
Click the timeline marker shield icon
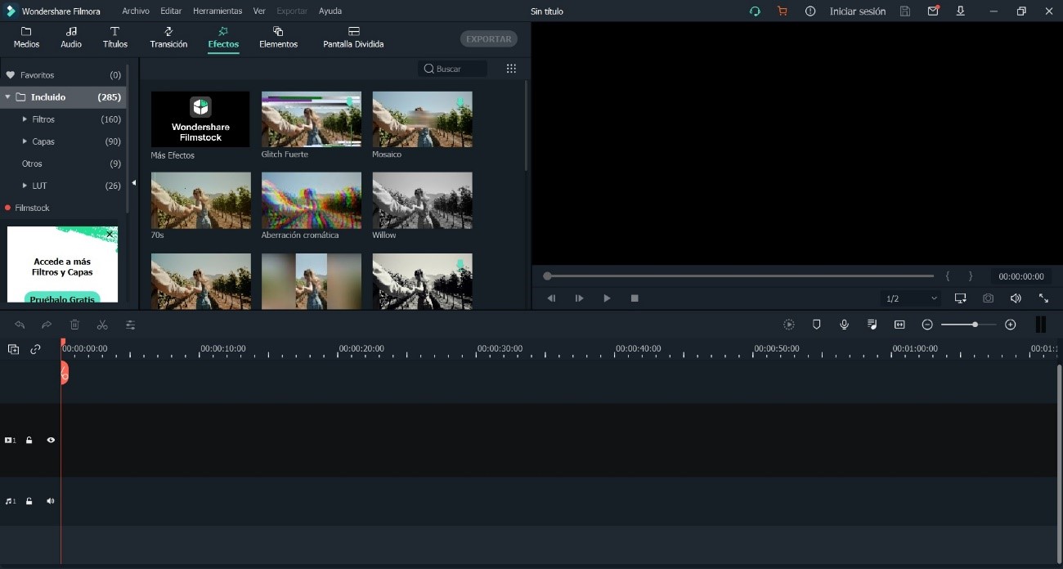(x=816, y=325)
